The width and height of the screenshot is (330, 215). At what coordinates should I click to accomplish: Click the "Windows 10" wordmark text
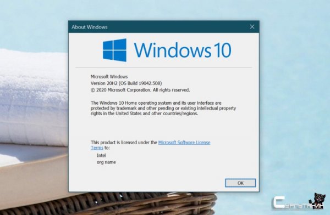point(183,50)
